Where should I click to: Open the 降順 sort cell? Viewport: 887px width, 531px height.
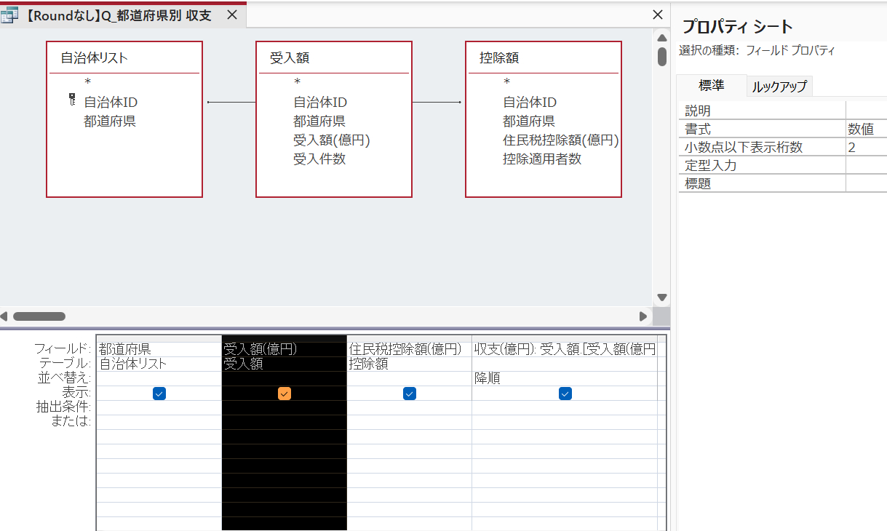565,378
